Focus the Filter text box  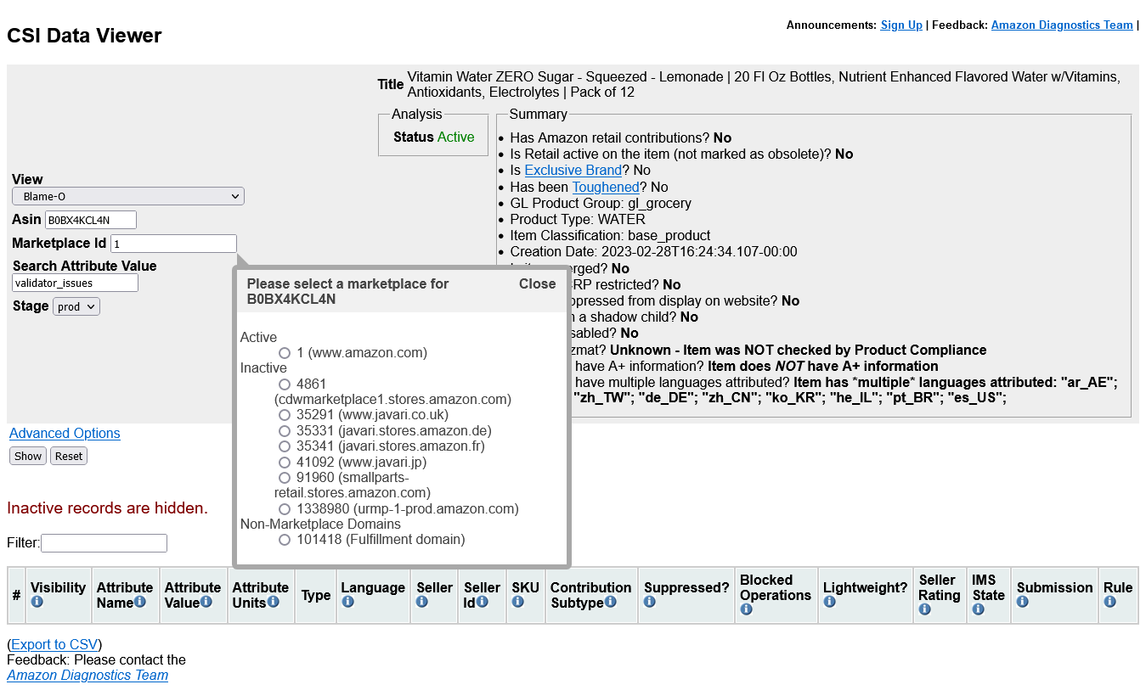point(104,543)
